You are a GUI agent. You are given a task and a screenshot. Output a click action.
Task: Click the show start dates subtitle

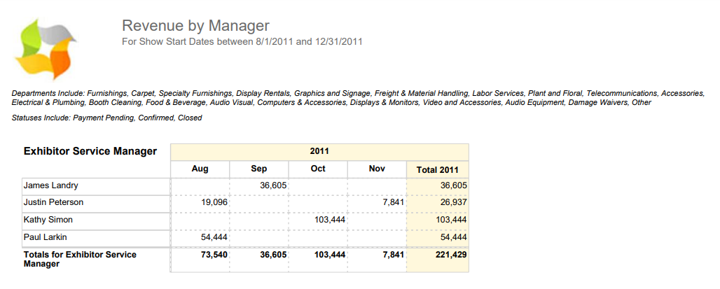(x=242, y=42)
